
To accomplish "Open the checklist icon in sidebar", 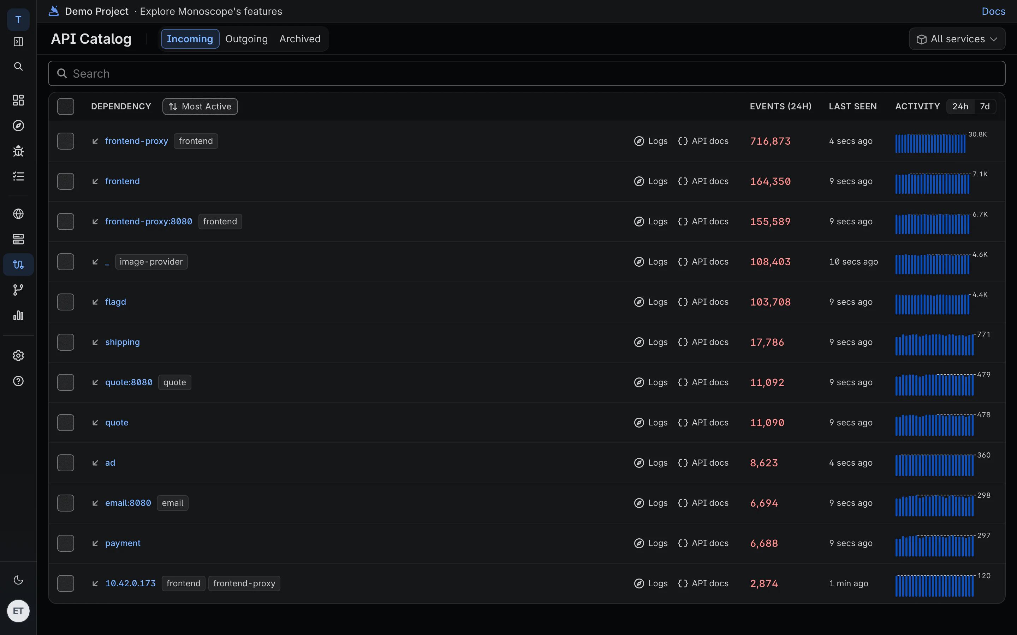I will 18,176.
